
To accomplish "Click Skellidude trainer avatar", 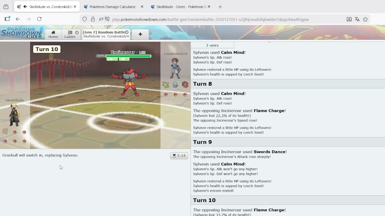I will 14,115.
